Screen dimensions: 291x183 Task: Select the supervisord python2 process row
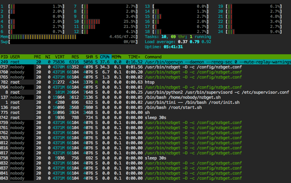coord(145,92)
